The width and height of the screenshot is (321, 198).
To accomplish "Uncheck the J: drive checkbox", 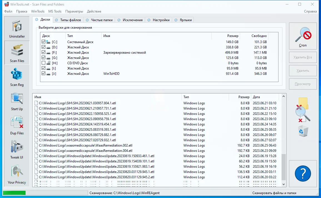I will coord(43,73).
